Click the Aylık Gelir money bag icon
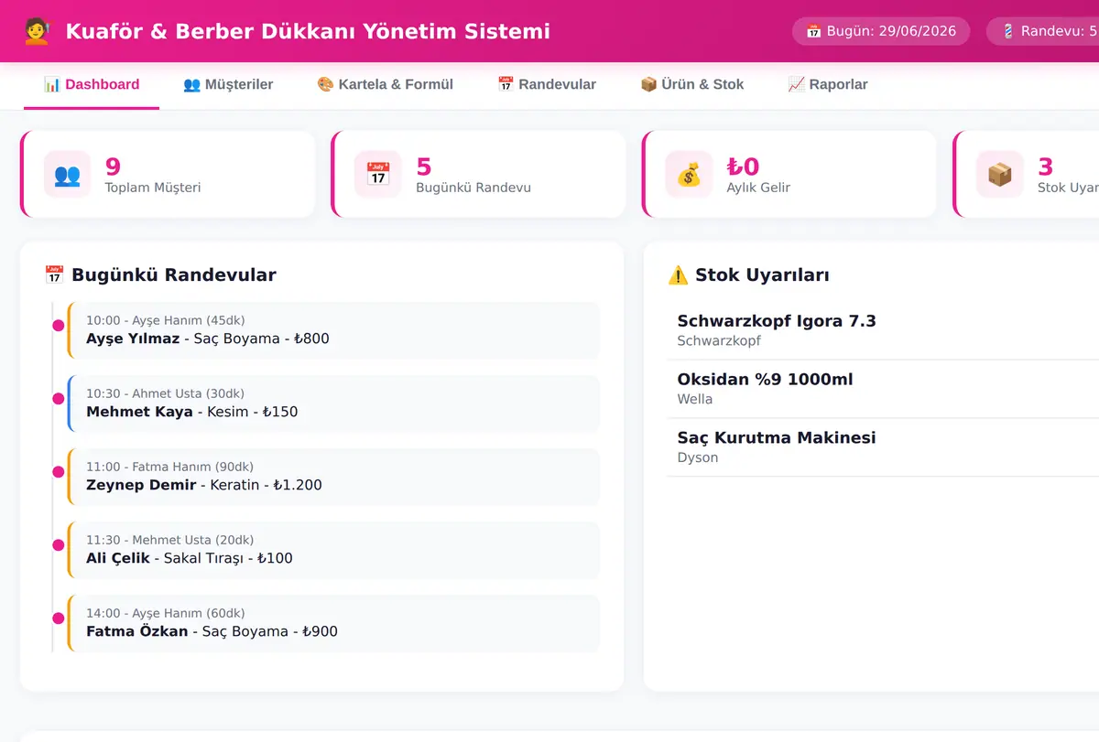Viewport: 1099px width, 742px height. (x=689, y=174)
